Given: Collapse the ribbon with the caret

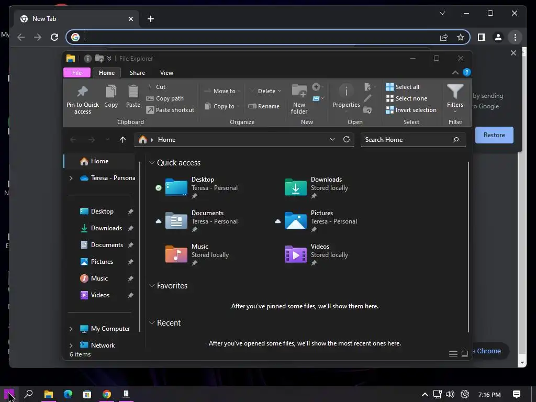Looking at the screenshot, I should [x=455, y=72].
